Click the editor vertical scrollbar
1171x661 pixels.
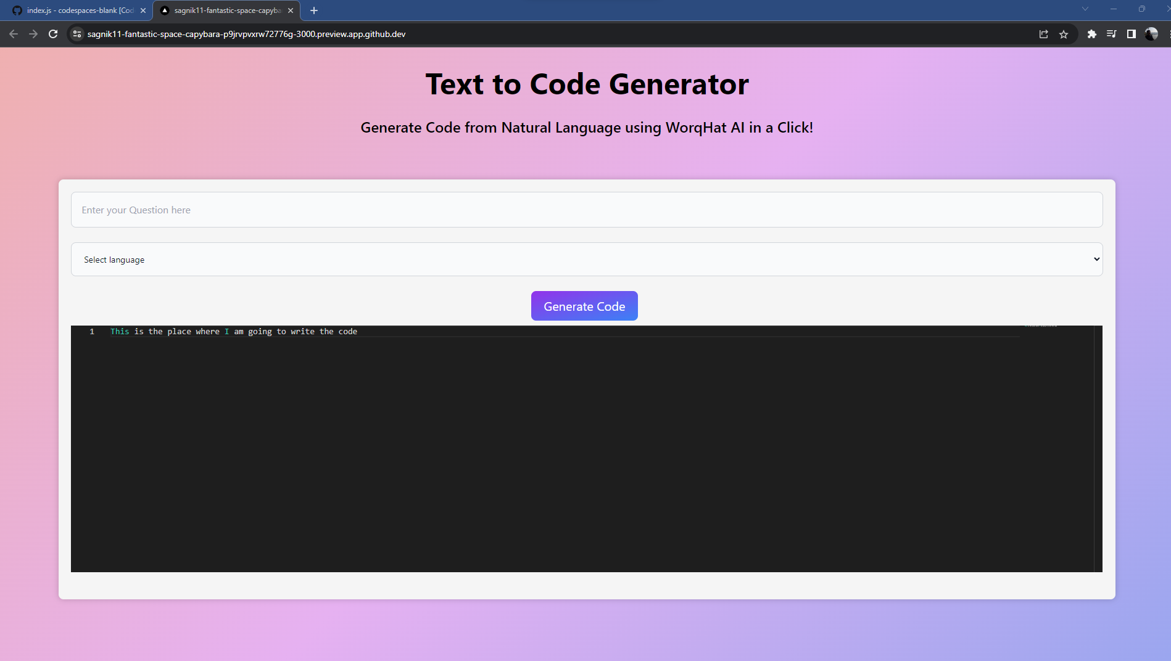[x=1098, y=448]
